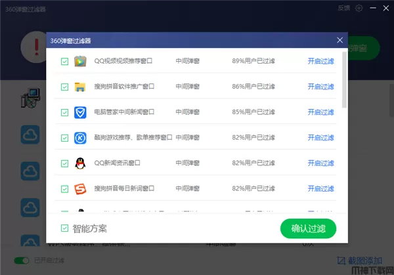
Task: Uncheck the 酷狗游戏推荐 checkbox
Action: click(64, 138)
